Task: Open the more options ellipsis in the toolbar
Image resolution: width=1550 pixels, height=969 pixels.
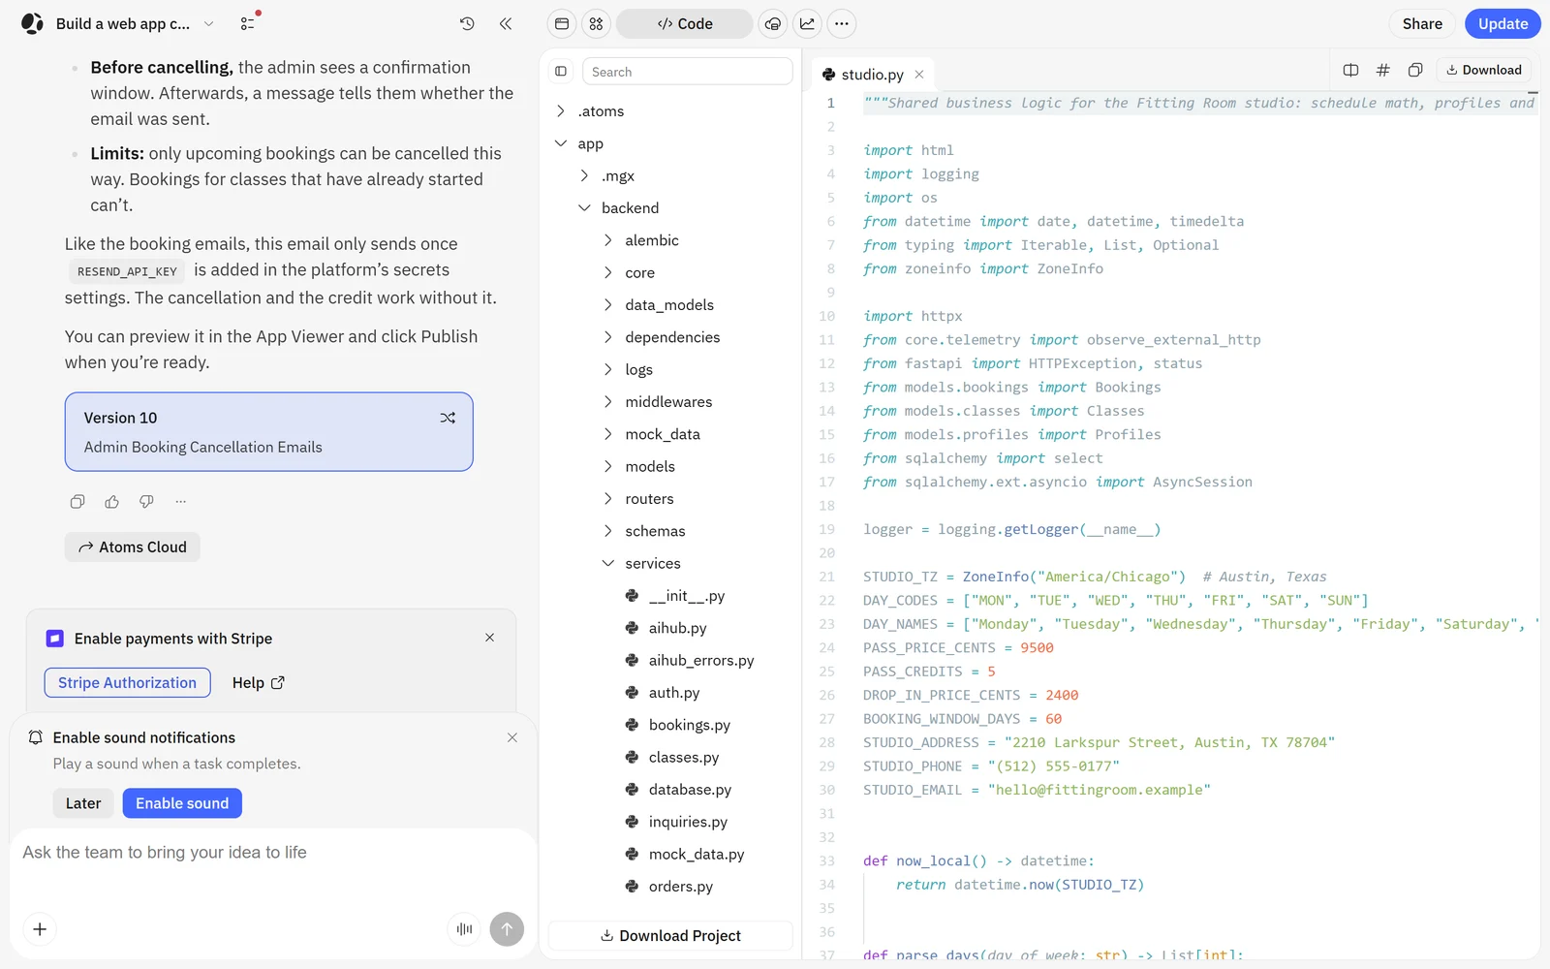Action: [x=842, y=23]
